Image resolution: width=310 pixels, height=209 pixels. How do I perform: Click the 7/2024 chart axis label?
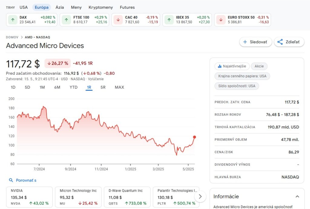[x=39, y=169]
